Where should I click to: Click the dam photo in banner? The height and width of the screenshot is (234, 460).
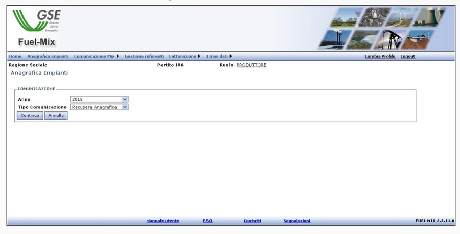coord(362,39)
